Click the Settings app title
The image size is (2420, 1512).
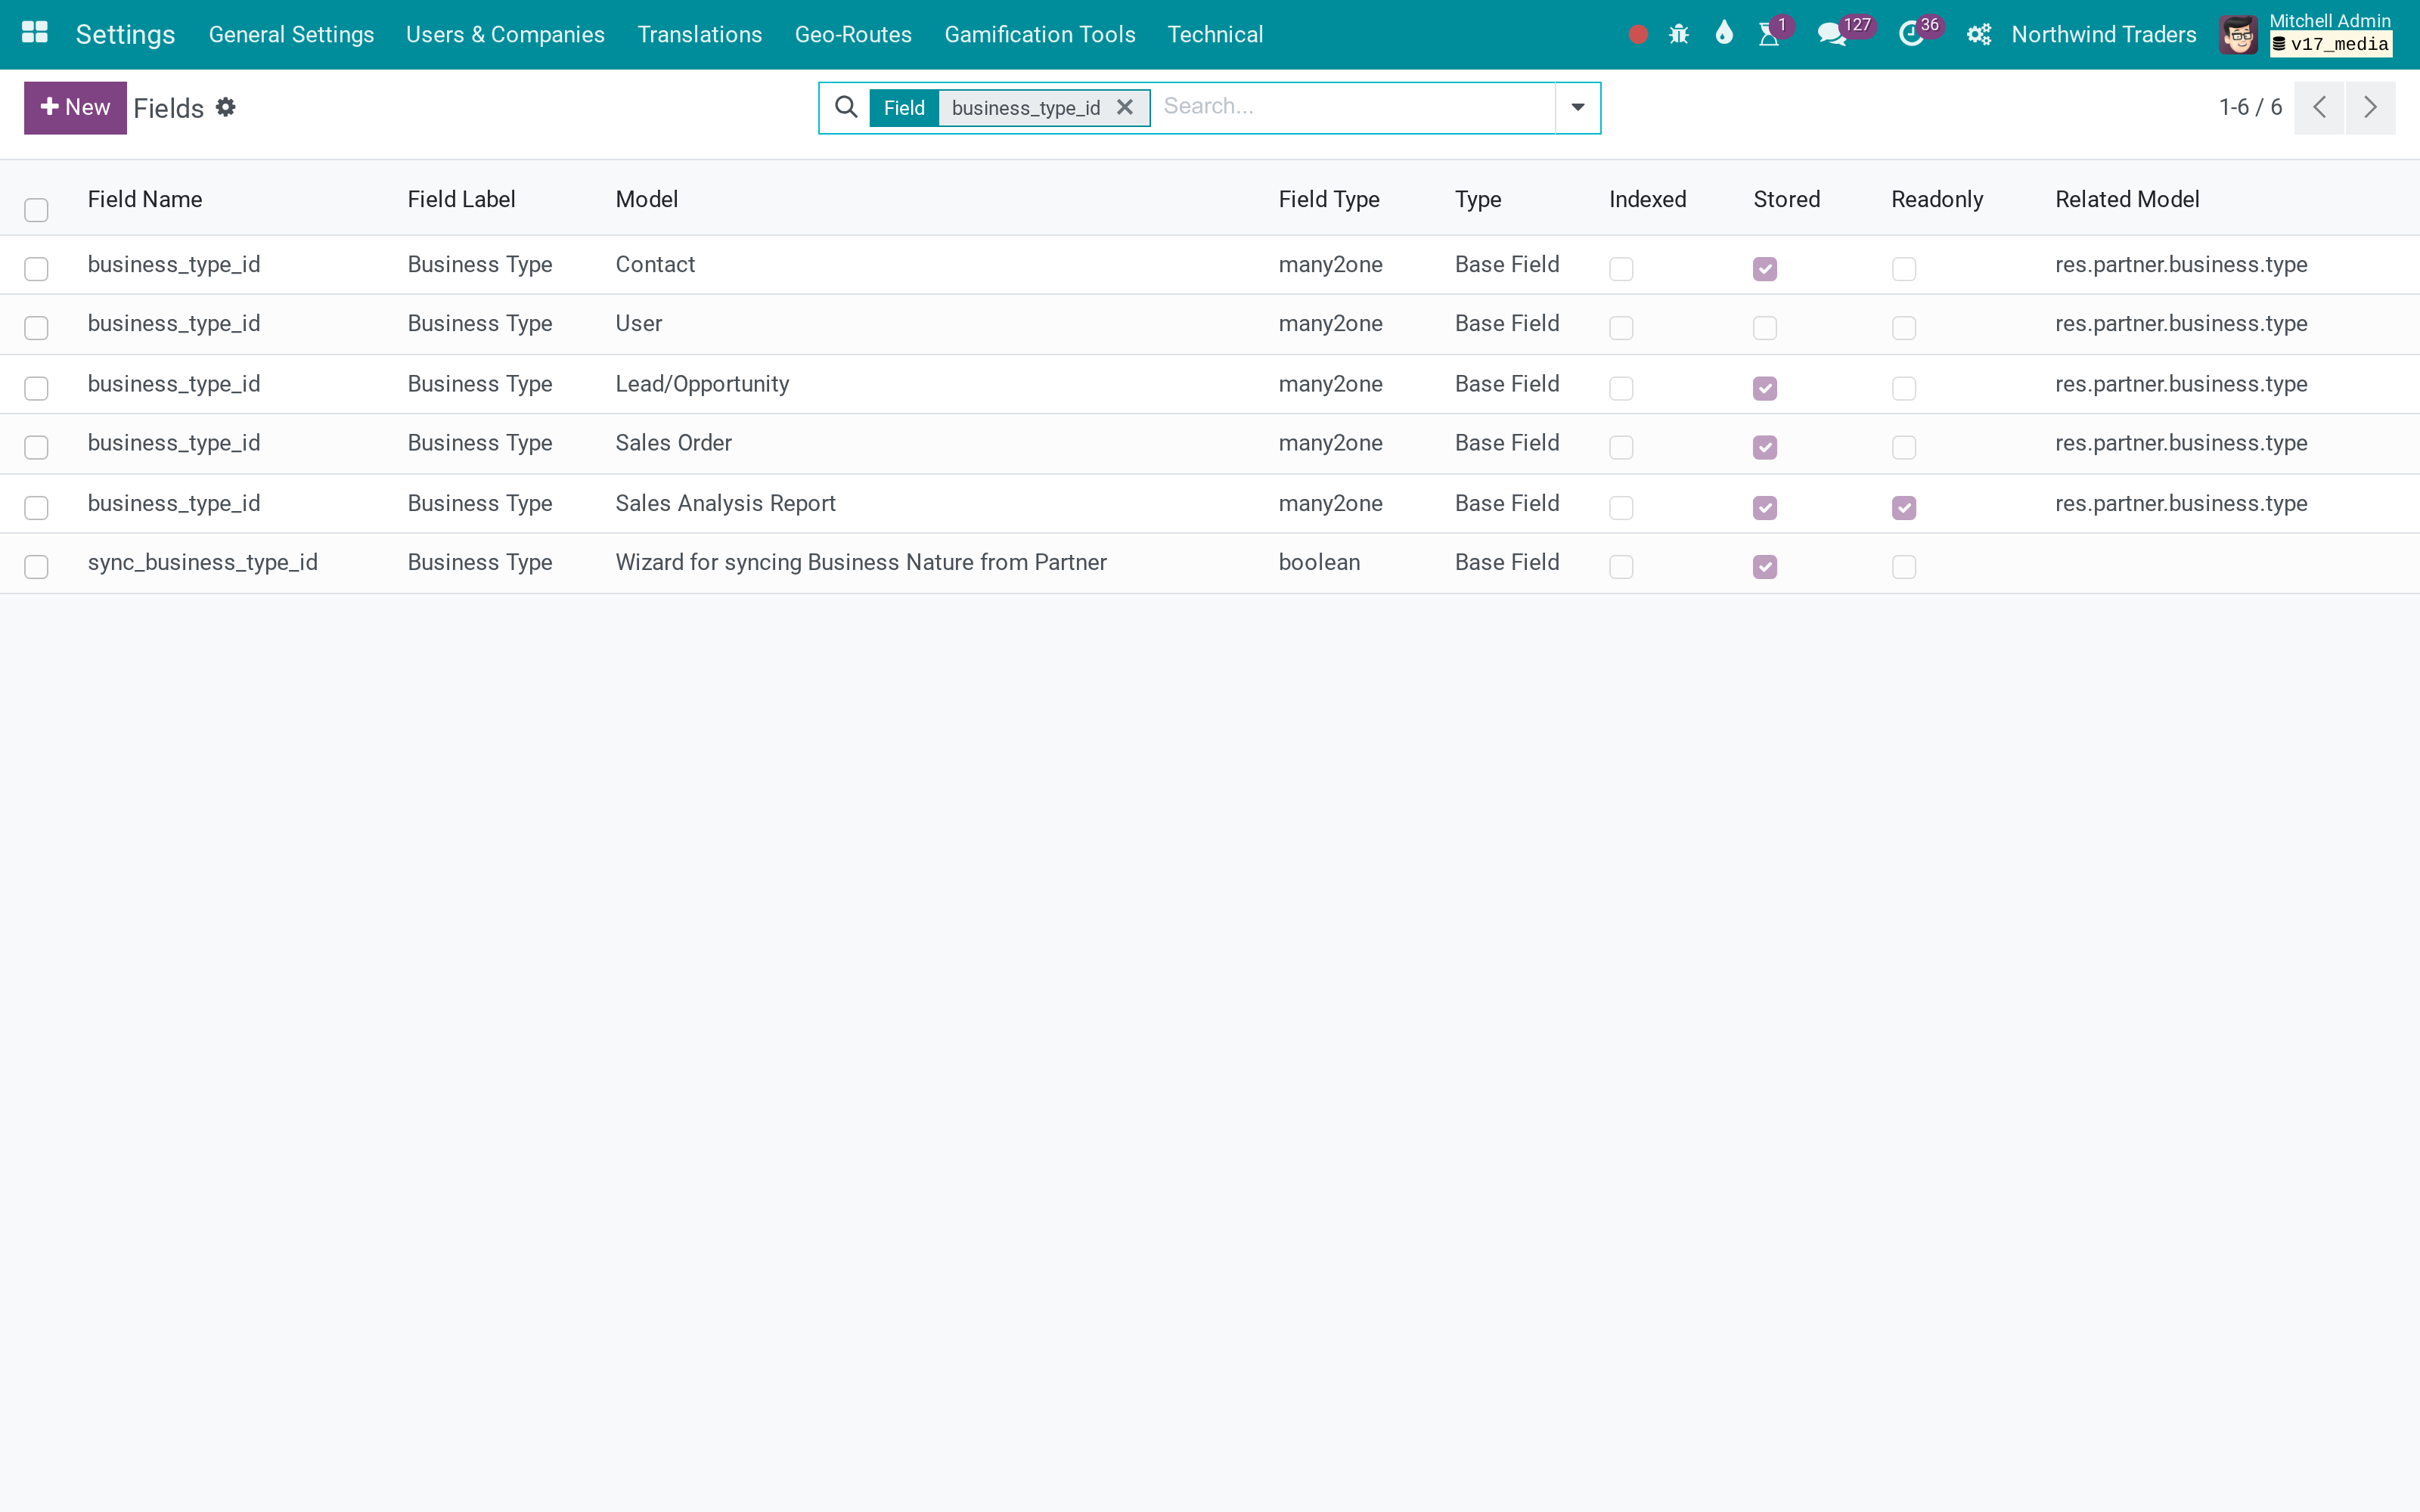125,35
